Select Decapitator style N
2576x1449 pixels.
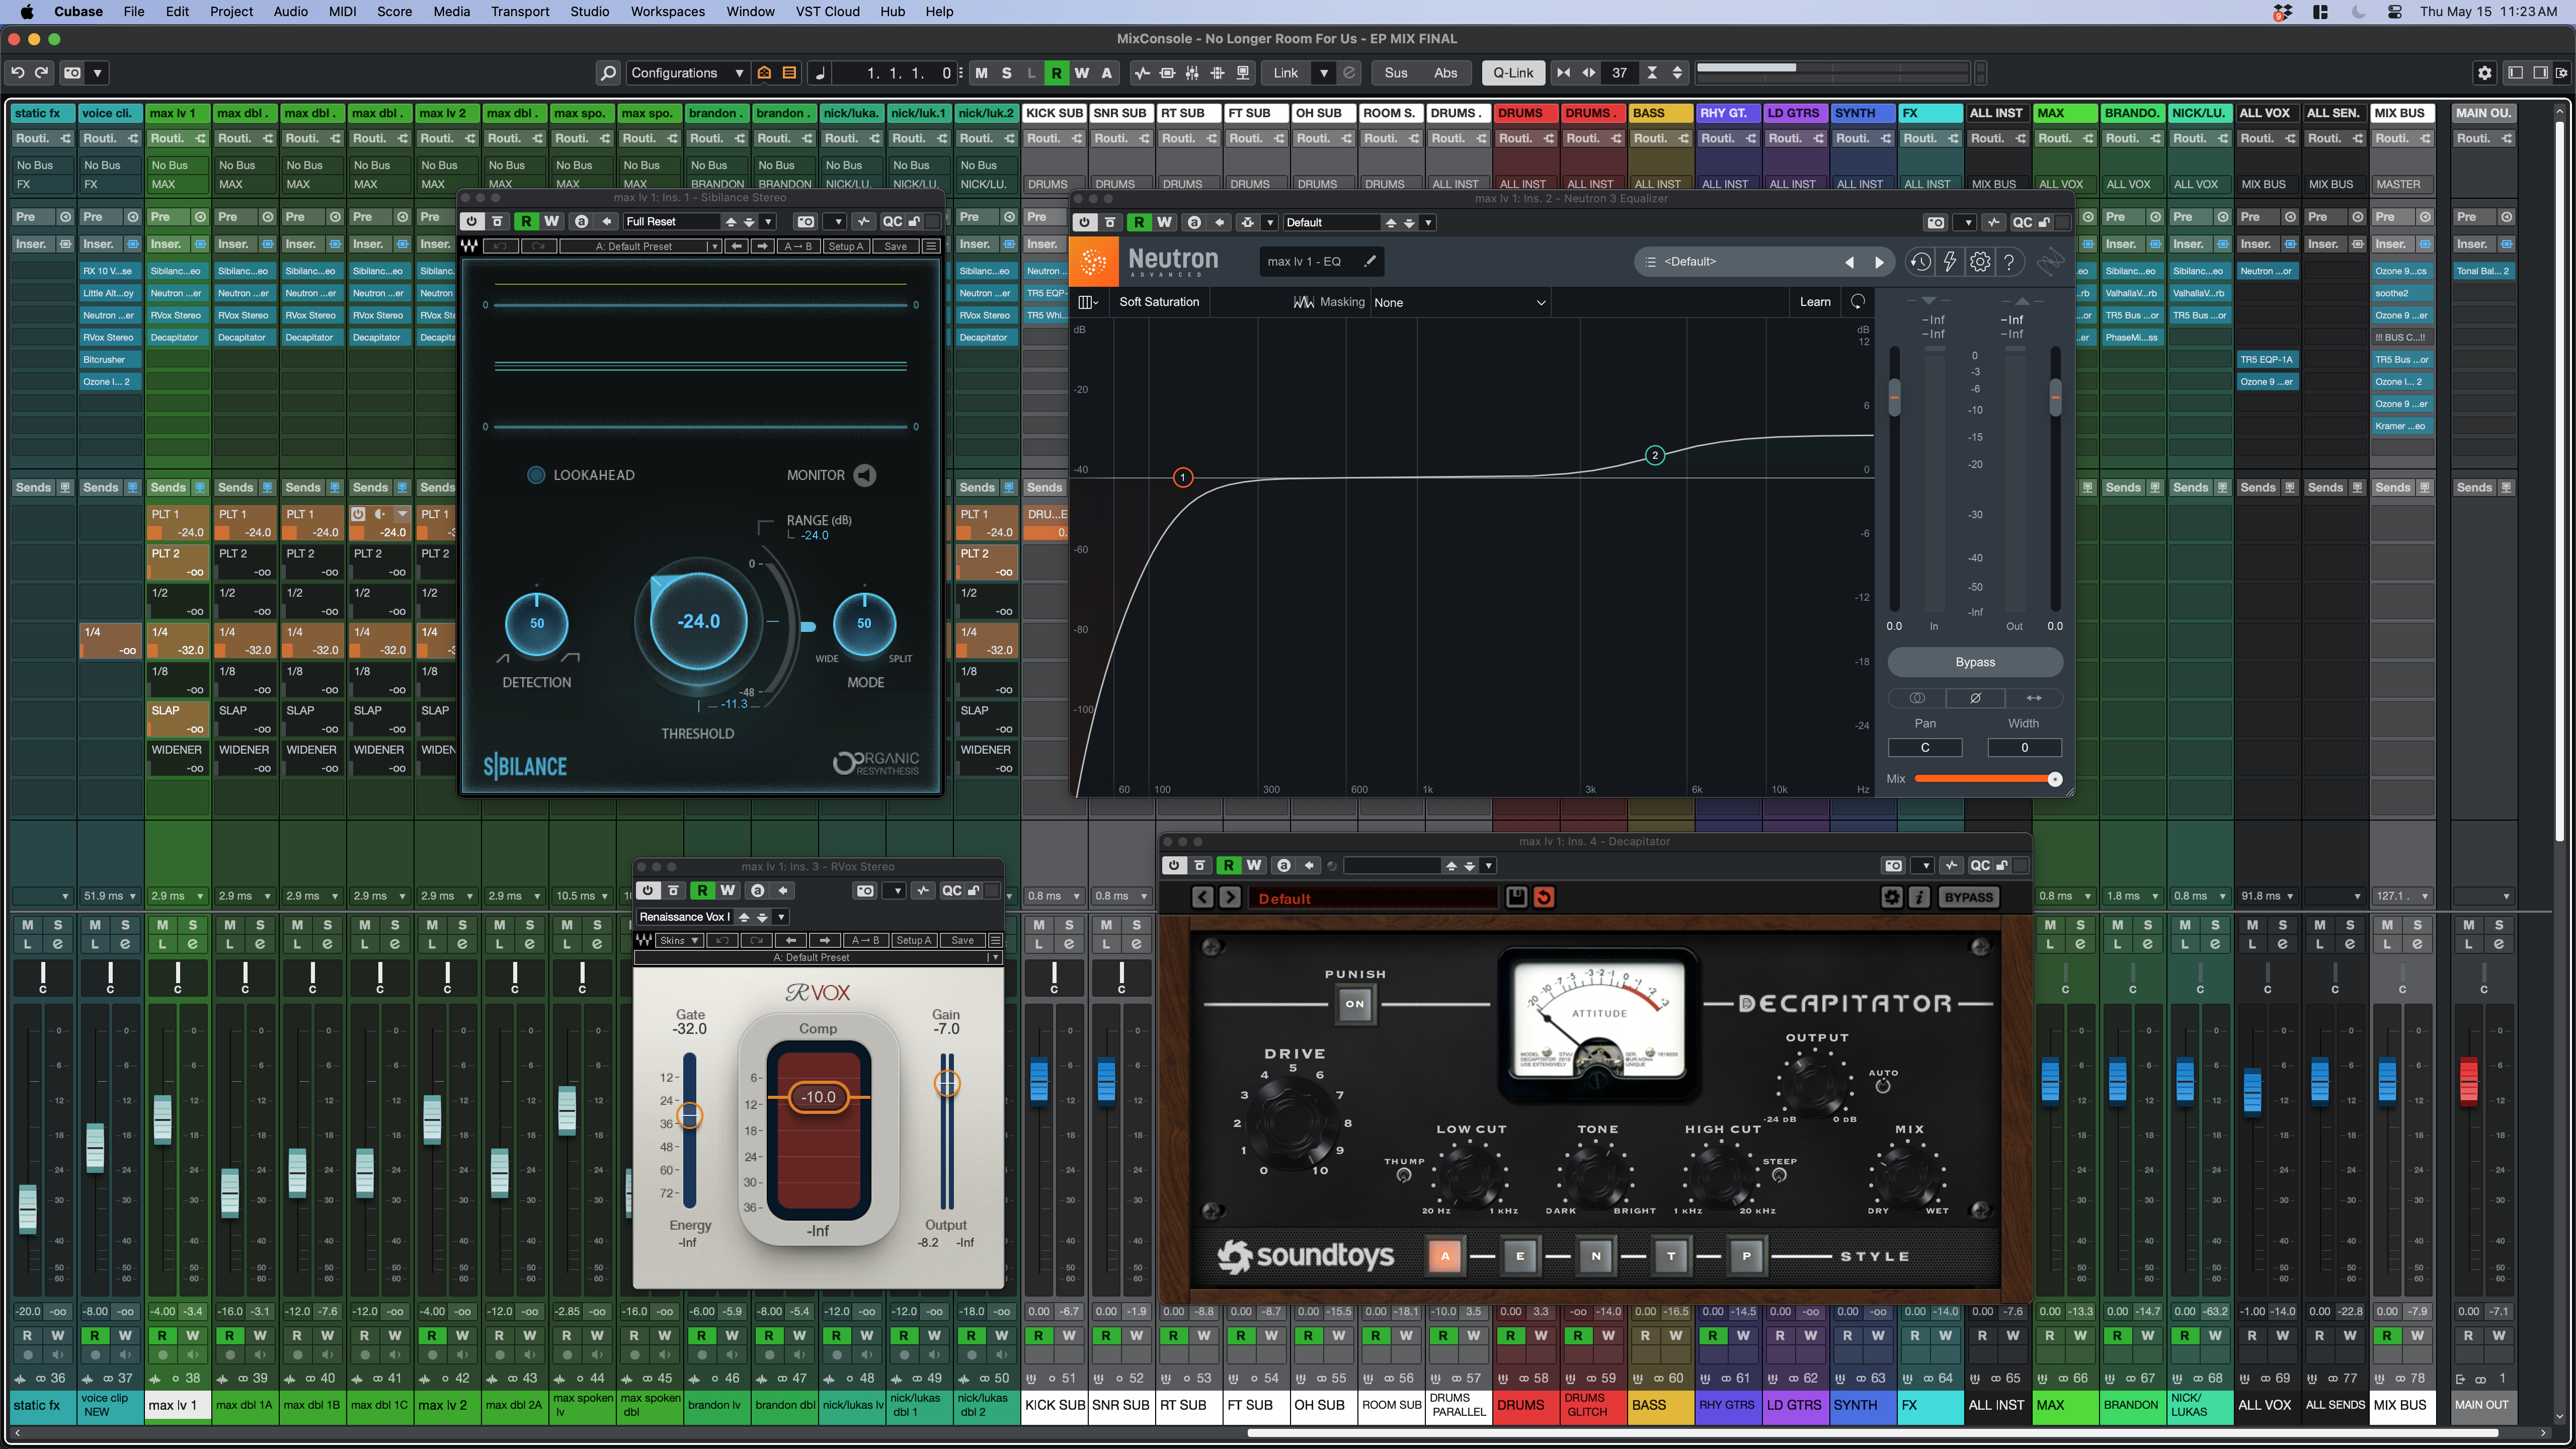click(x=1596, y=1256)
